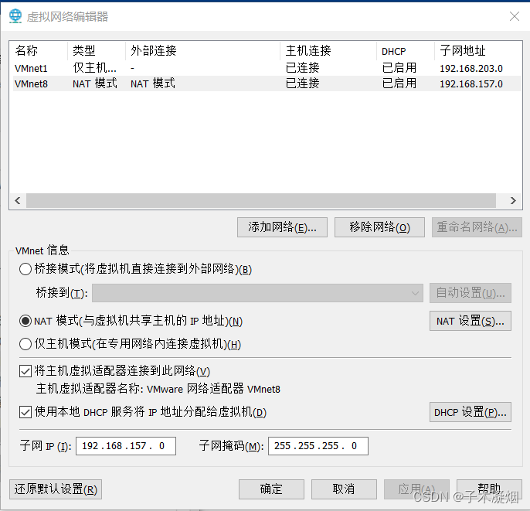Click 重命名网络(A)... button
Image resolution: width=530 pixels, height=511 pixels.
pos(477,227)
